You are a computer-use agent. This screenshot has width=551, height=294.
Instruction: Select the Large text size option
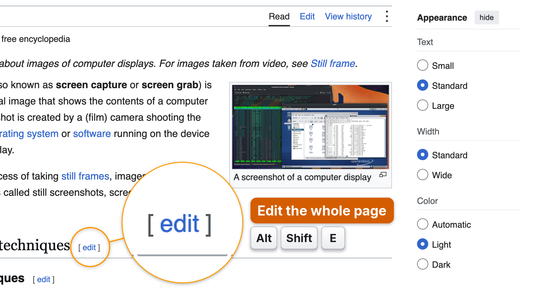pos(422,105)
